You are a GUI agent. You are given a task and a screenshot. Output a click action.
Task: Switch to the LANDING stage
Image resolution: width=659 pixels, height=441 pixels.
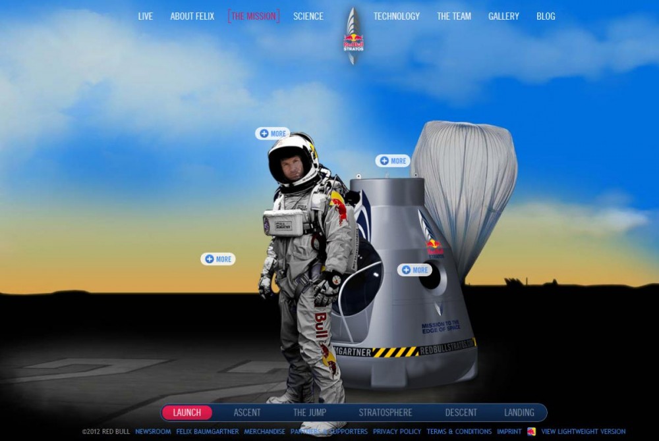coord(519,413)
